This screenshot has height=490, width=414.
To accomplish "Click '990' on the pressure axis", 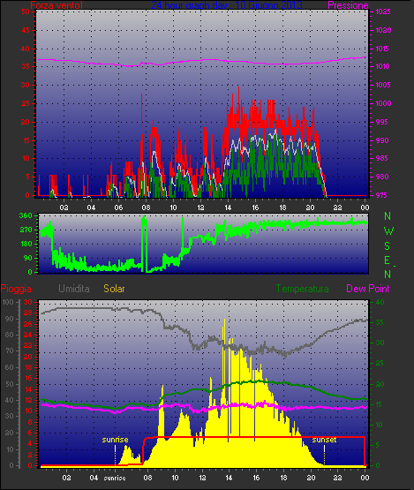I will click(382, 140).
